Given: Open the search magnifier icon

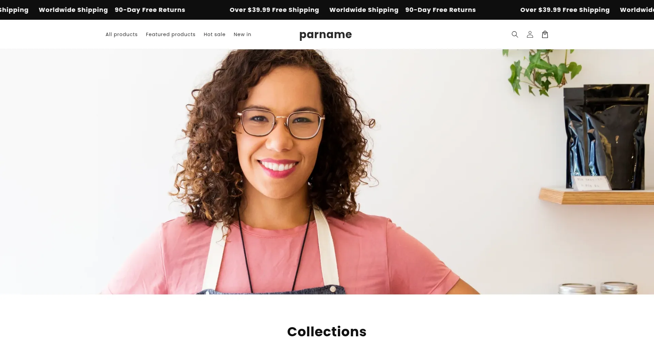Looking at the screenshot, I should tap(515, 34).
